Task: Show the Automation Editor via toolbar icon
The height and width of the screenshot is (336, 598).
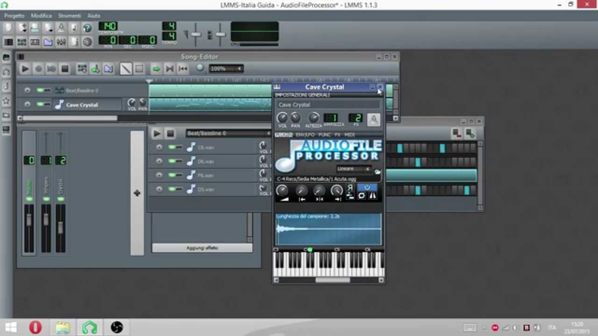Action: coord(48,42)
